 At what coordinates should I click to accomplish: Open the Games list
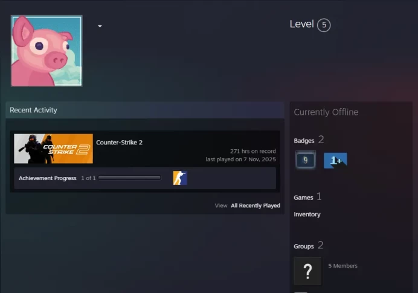(x=303, y=198)
